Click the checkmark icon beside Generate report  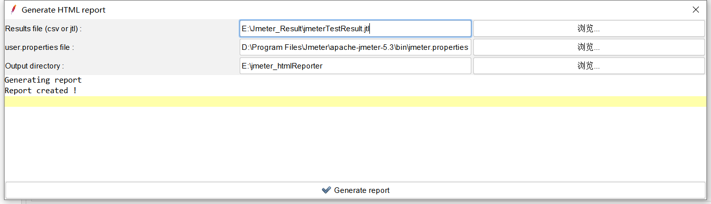click(326, 190)
